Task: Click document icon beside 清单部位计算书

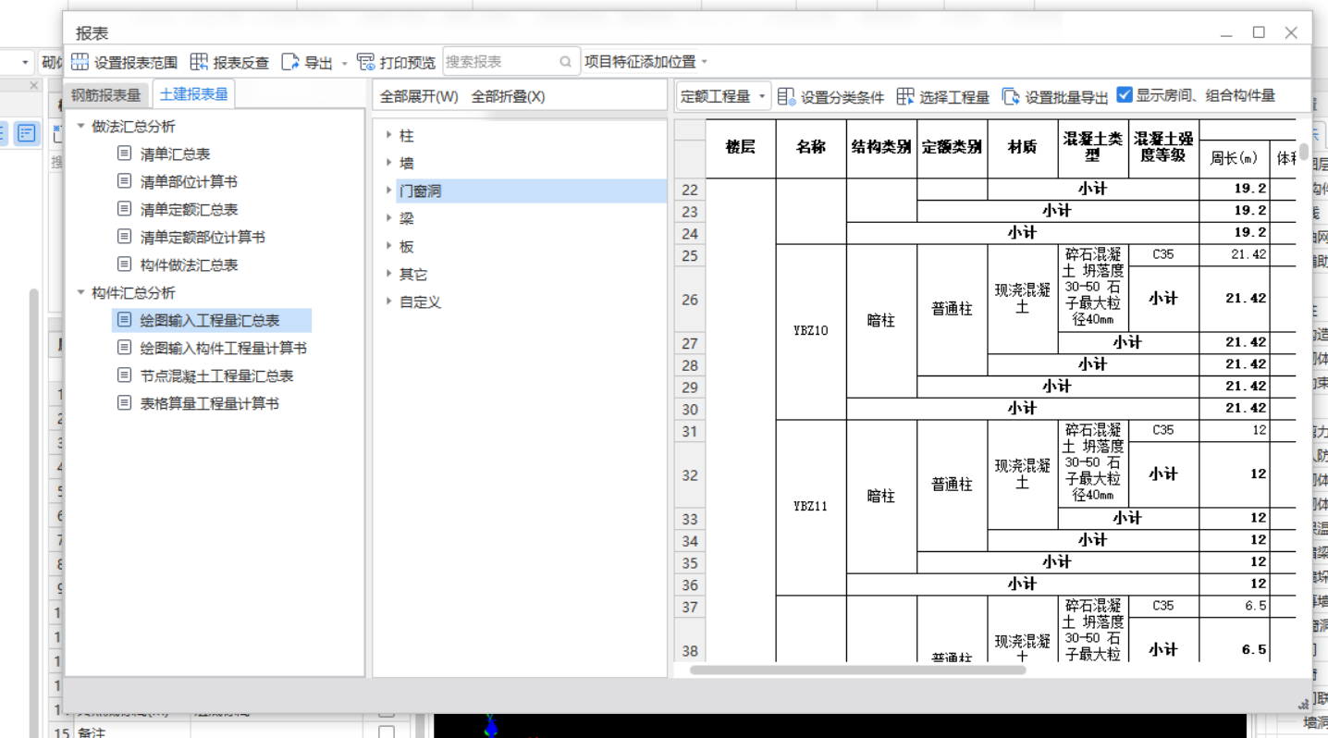Action: tap(125, 181)
